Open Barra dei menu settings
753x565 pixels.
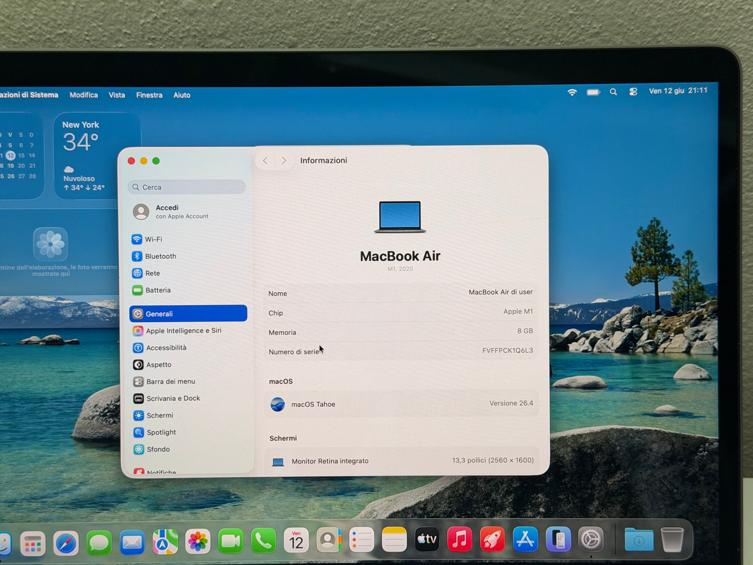pos(188,382)
